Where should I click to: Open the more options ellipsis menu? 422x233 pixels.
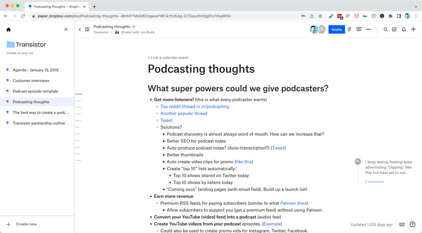click(368, 30)
